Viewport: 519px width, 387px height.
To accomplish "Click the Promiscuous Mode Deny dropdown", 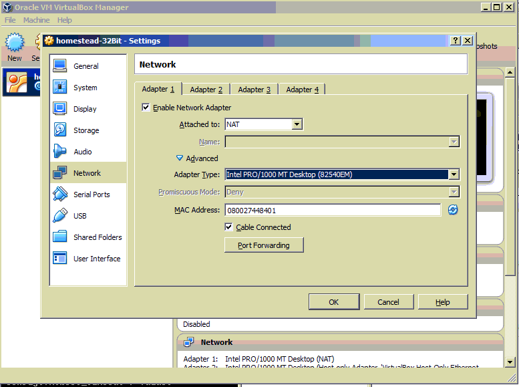I will coord(342,192).
